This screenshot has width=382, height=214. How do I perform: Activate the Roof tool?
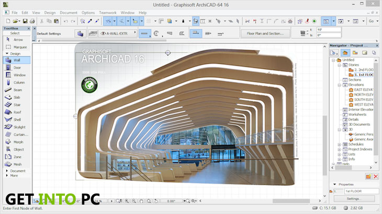pyautogui.click(x=17, y=112)
